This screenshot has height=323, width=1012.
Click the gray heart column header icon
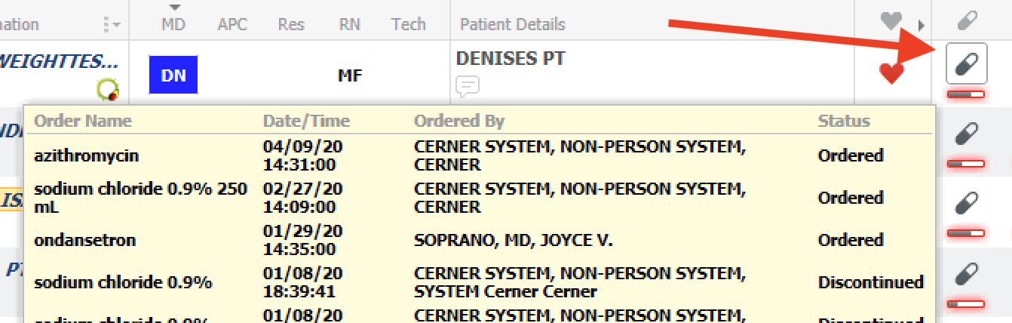(x=891, y=23)
